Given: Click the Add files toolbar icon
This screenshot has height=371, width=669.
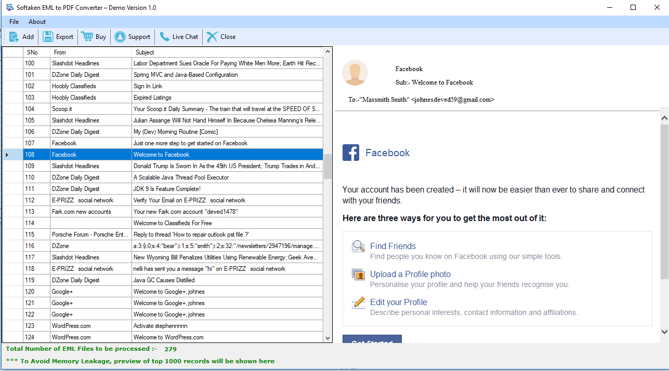Looking at the screenshot, I should pos(14,37).
